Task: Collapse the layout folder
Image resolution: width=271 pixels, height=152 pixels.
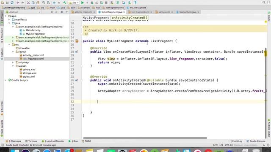Action: tap(13, 52)
